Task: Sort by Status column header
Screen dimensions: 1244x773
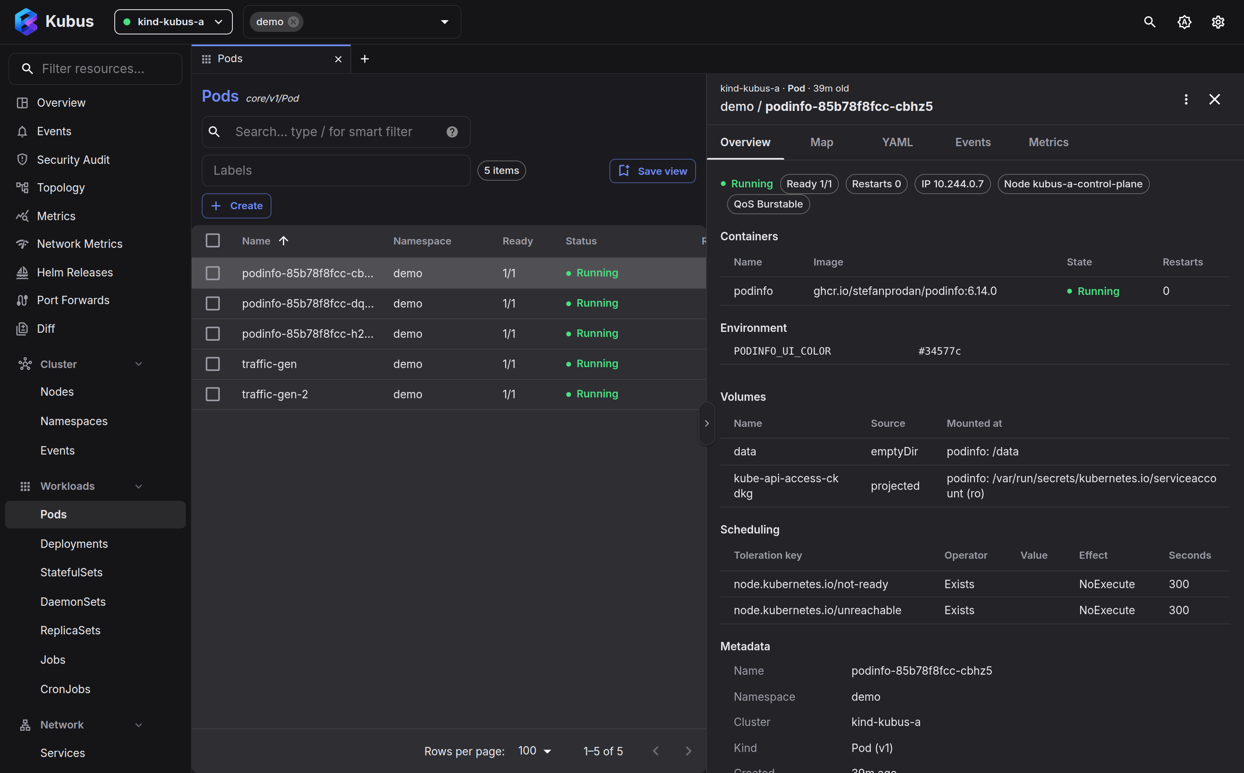Action: pos(581,241)
